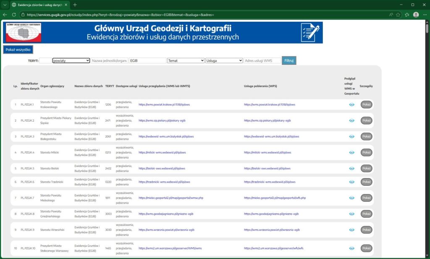Toggle WMS preview eye for Warszawa row
This screenshot has width=430, height=259.
click(352, 248)
